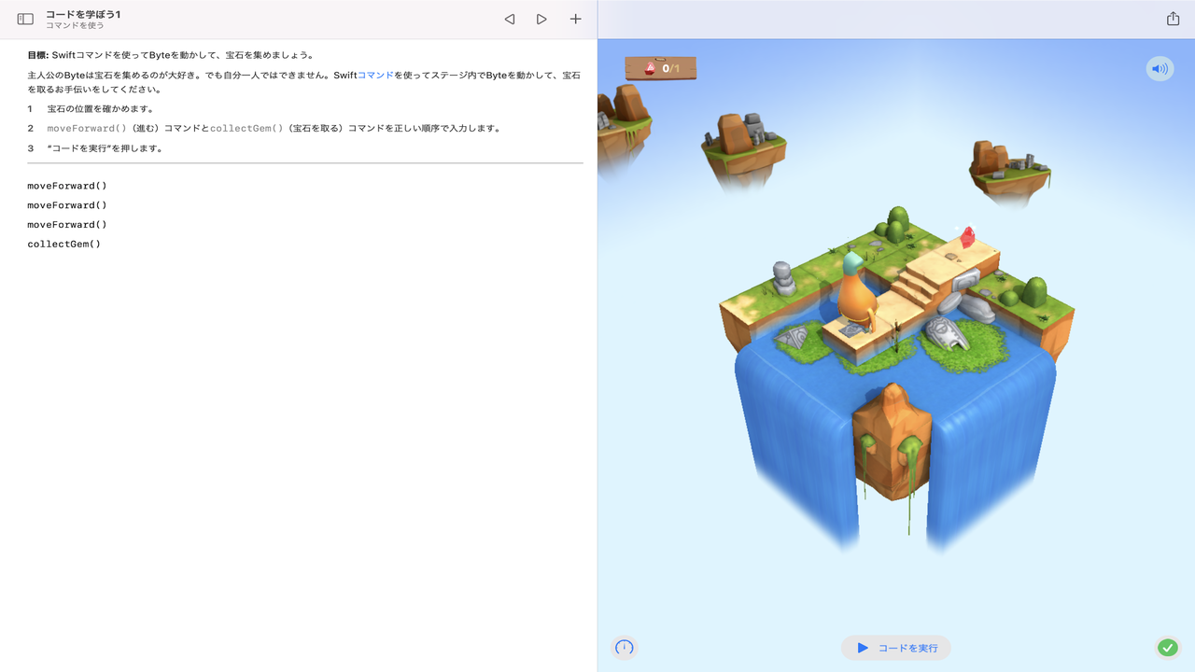The height and width of the screenshot is (672, 1195).
Task: Click the green checkmark status icon
Action: [x=1167, y=647]
